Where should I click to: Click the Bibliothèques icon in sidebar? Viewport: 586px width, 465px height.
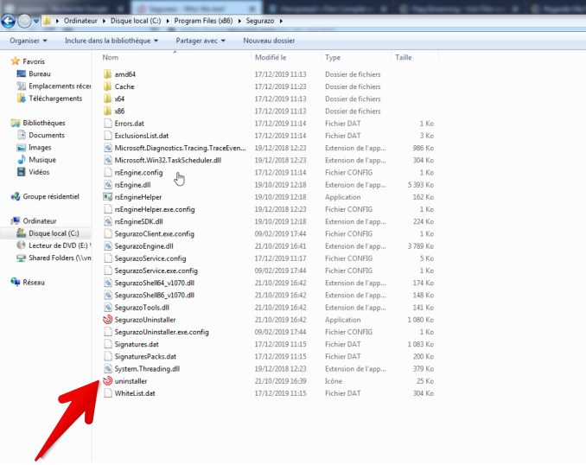coord(16,123)
